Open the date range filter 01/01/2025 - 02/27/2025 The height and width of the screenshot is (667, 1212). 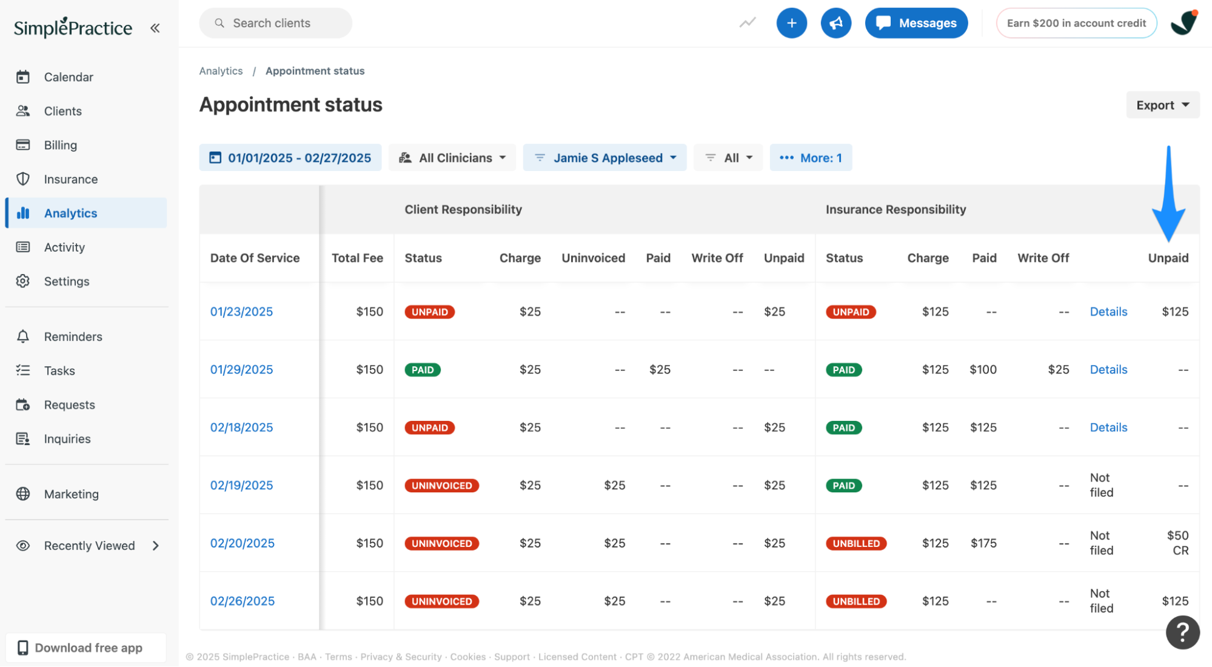tap(290, 158)
